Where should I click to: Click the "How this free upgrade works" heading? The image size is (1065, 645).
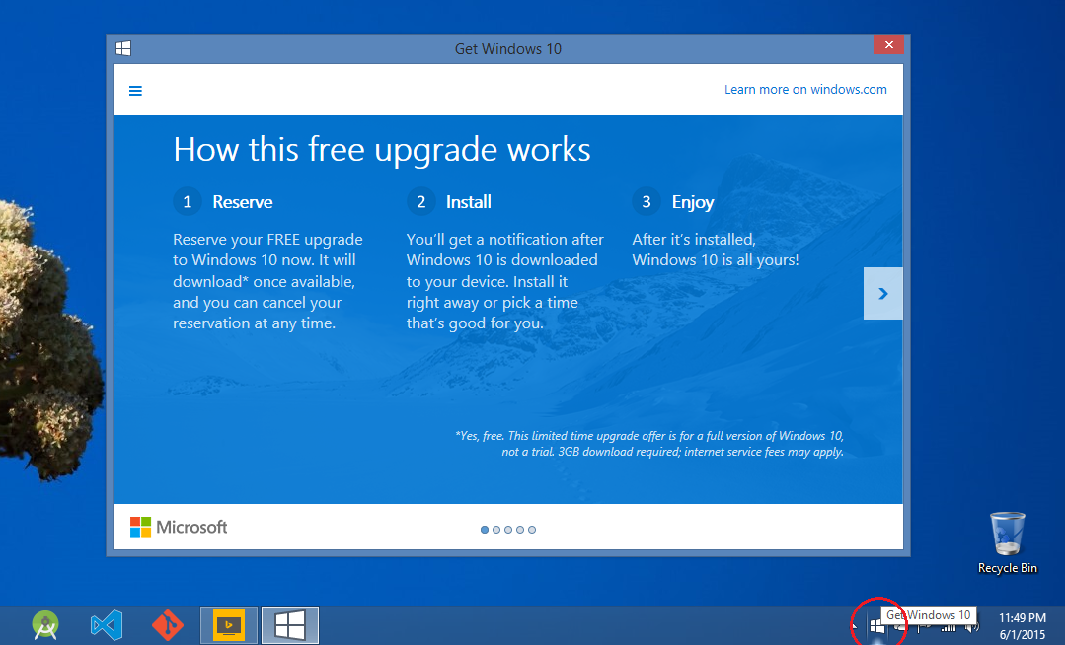tap(382, 149)
